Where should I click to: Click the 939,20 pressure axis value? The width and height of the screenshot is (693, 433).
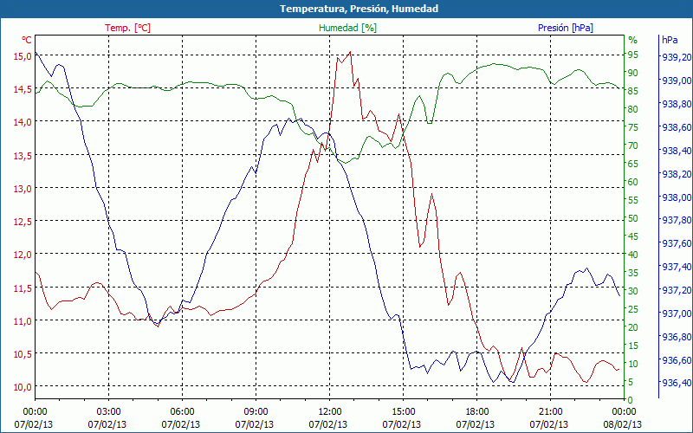click(677, 57)
